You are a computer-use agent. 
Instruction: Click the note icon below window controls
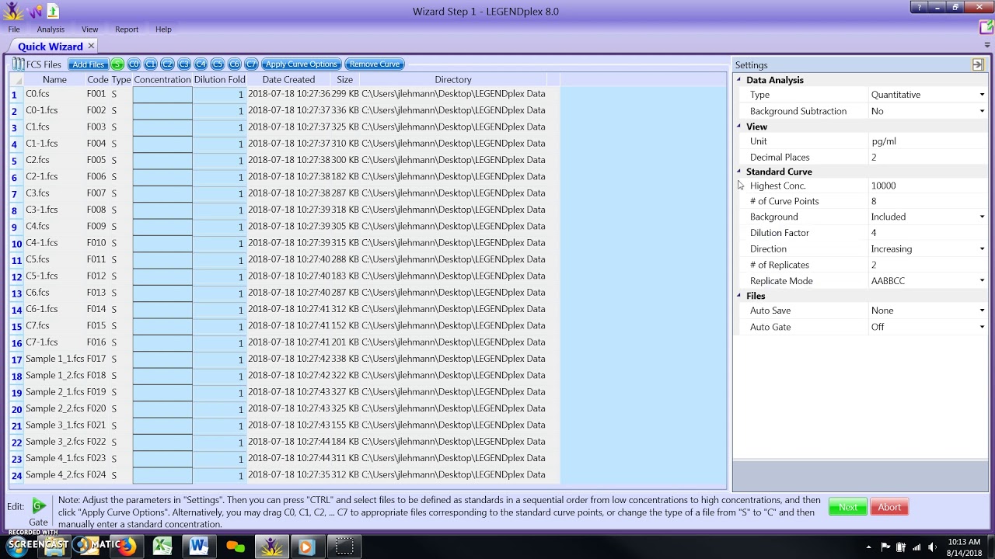[986, 28]
